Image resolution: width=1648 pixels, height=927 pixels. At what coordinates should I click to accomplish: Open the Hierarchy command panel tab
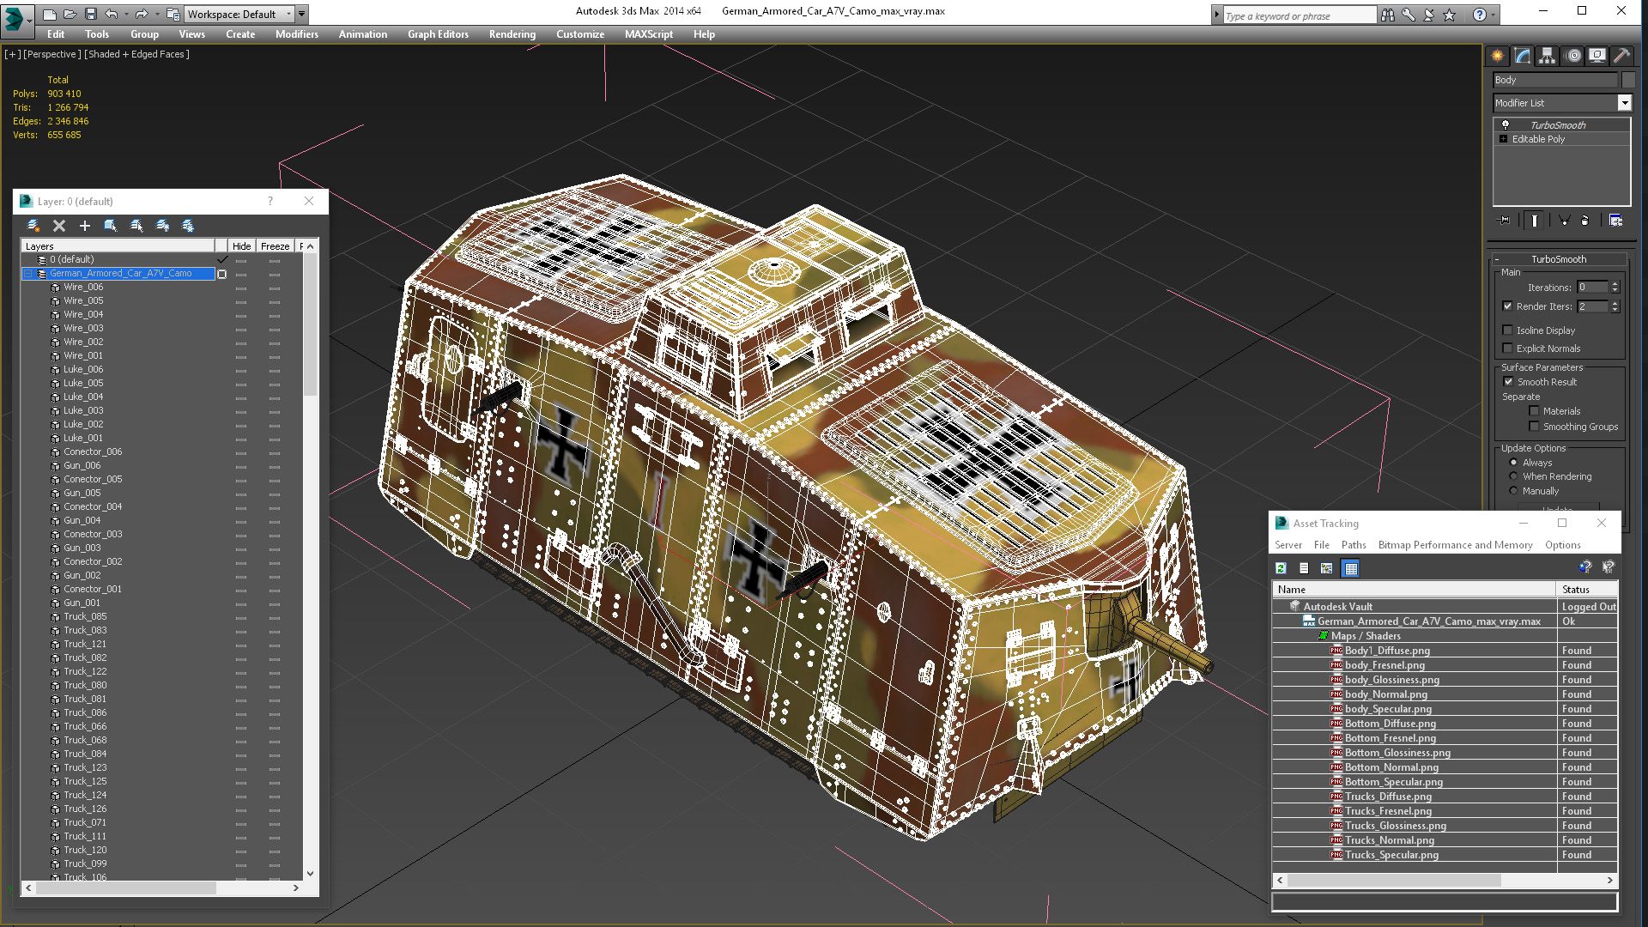1548,56
